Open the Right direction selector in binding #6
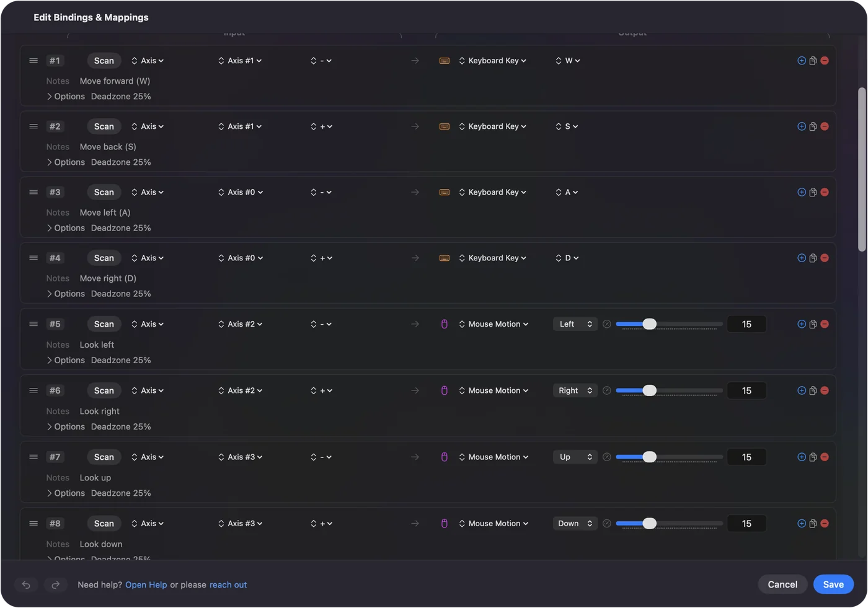Screen dimensions: 868x608 575,390
